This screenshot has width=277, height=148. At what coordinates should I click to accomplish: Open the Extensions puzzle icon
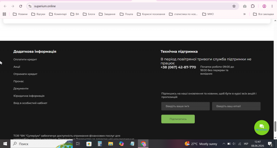[253, 6]
